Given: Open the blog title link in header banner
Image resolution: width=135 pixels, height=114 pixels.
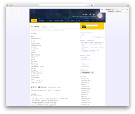Looking at the screenshot, I should pos(89,15).
